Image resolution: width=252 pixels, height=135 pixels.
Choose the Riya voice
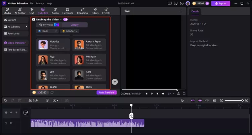(x=53, y=60)
